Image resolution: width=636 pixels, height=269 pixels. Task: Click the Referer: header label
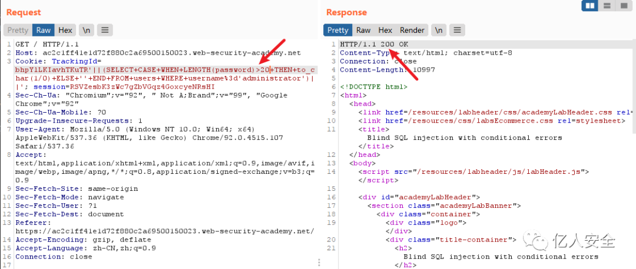(33, 223)
